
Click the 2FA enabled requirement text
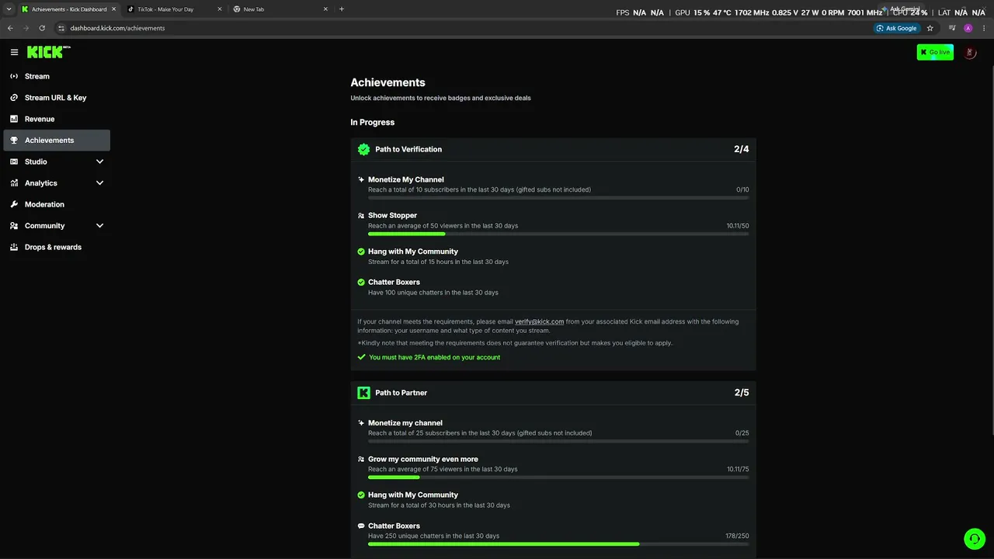point(434,357)
